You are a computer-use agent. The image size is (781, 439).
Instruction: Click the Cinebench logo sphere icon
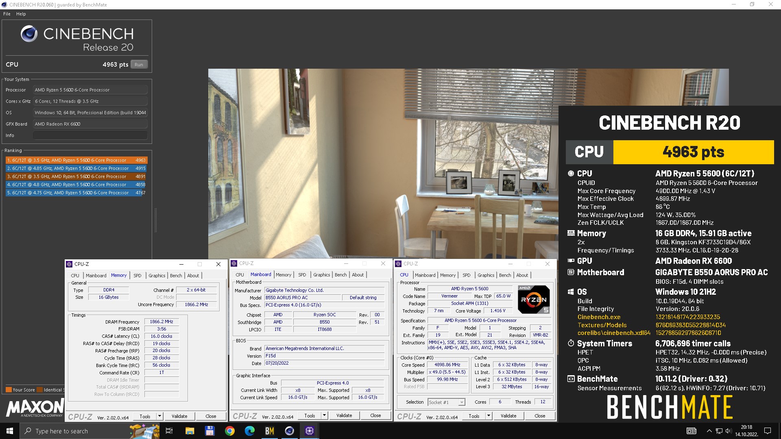pos(29,34)
